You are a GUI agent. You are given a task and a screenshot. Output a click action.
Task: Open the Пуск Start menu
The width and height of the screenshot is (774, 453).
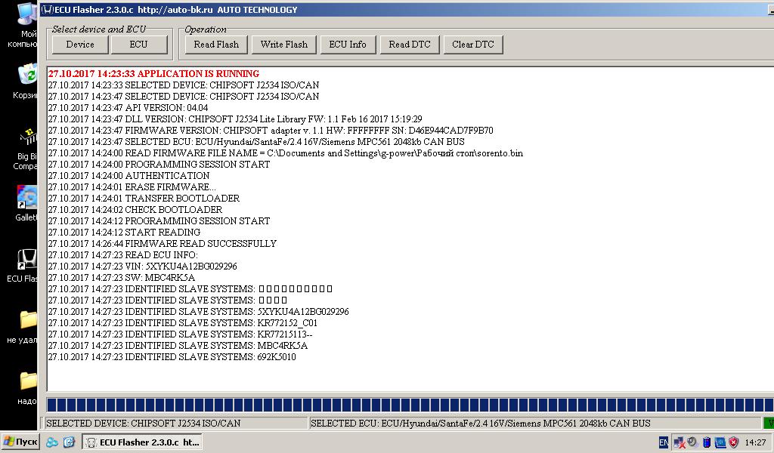(20, 442)
